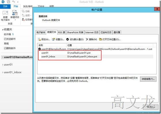Open the 已删除邮件 folder
The height and width of the screenshot is (114, 161).
pyautogui.click(x=10, y=48)
